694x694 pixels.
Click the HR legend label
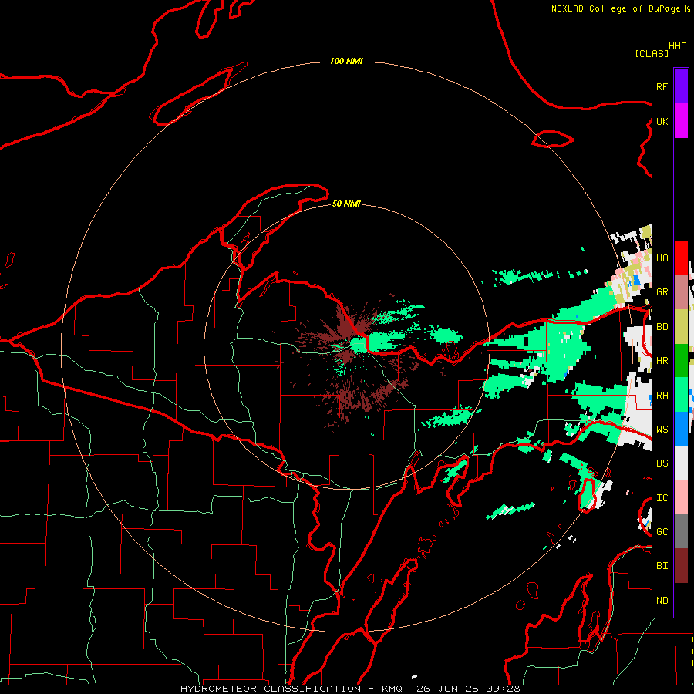[x=662, y=361]
